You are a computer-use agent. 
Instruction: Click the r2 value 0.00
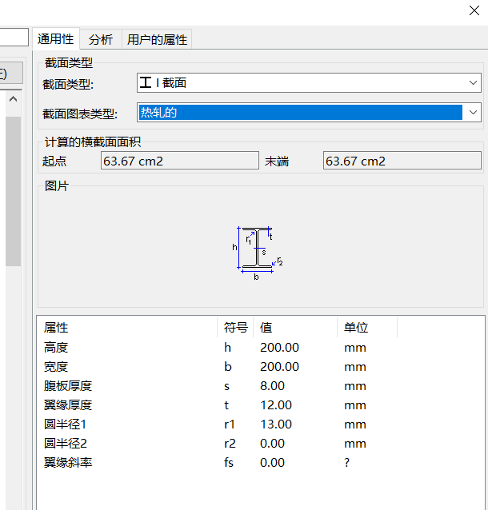tap(272, 444)
